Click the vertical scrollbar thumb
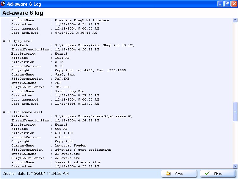The image size is (238, 179). click(x=235, y=112)
